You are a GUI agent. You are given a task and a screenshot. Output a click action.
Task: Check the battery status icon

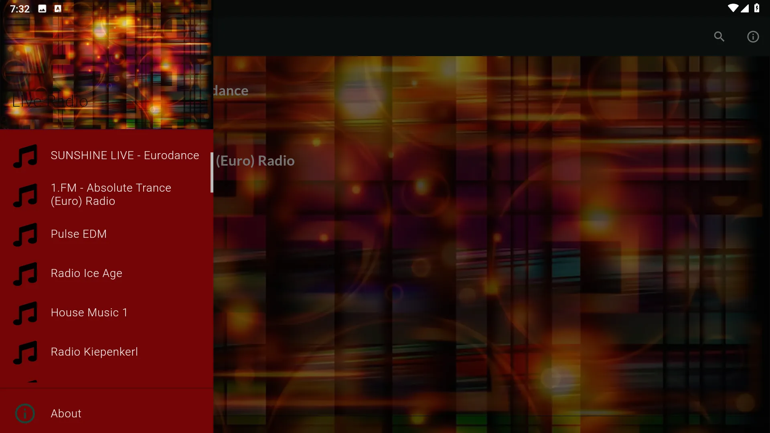click(757, 8)
